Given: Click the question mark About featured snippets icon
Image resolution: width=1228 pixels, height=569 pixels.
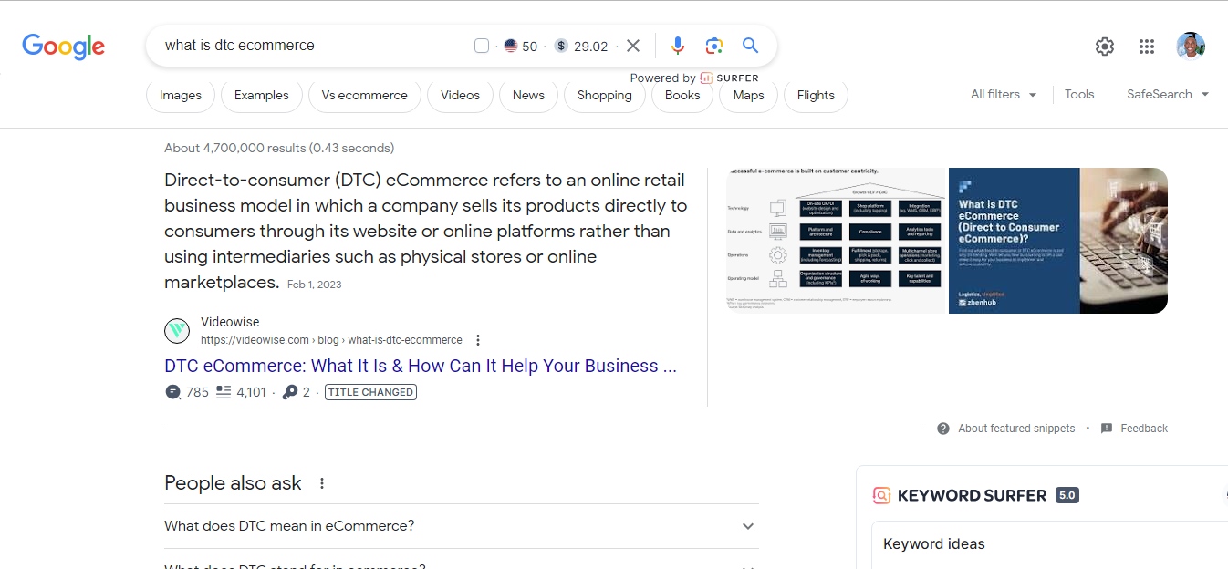Looking at the screenshot, I should coord(943,429).
